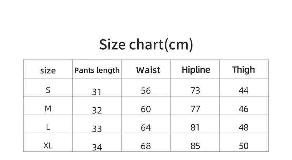Select the M size row label
This screenshot has height=160, width=292.
pos(48,108)
